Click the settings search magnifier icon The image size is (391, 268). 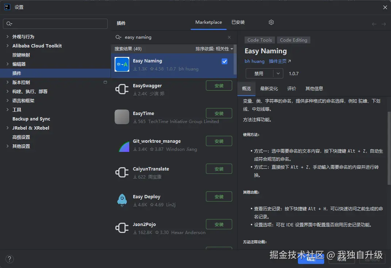pyautogui.click(x=9, y=24)
